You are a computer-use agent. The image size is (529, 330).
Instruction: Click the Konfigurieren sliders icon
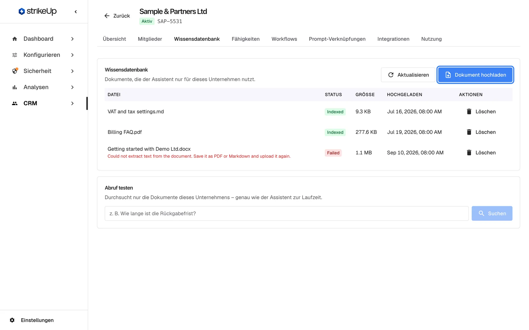click(15, 55)
